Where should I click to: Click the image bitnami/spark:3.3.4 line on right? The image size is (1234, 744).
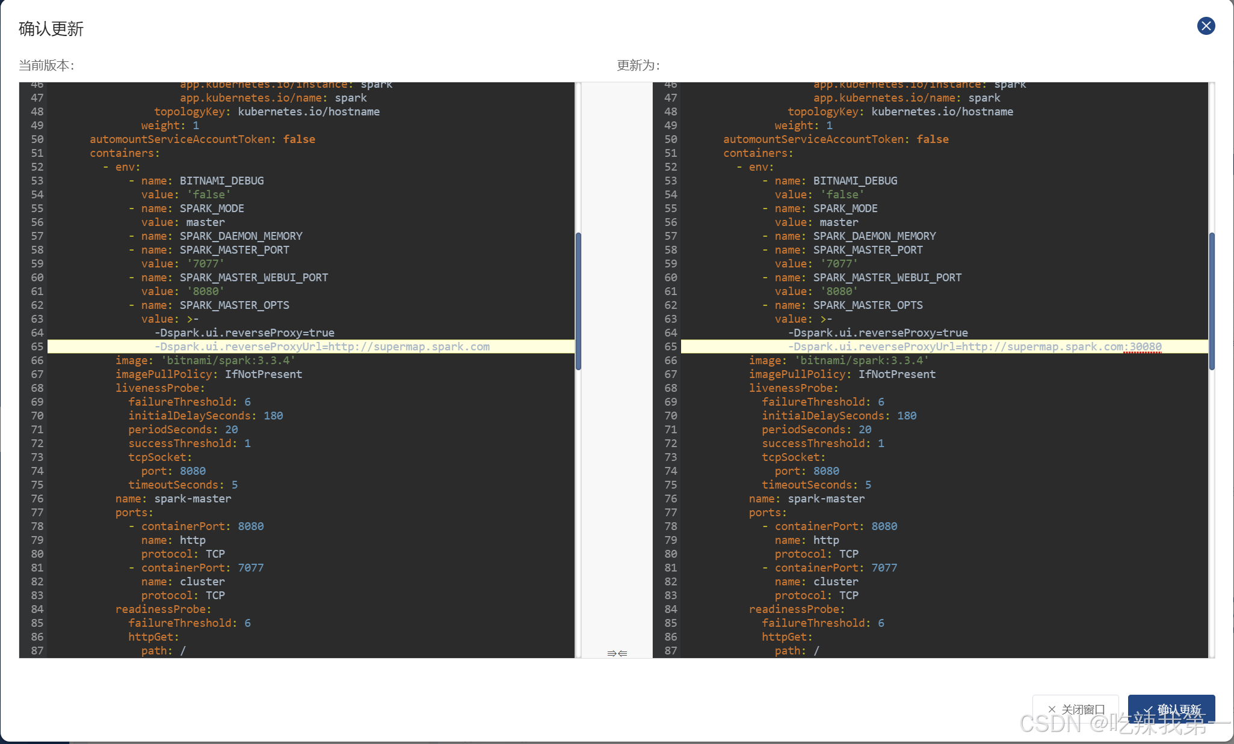pyautogui.click(x=838, y=361)
